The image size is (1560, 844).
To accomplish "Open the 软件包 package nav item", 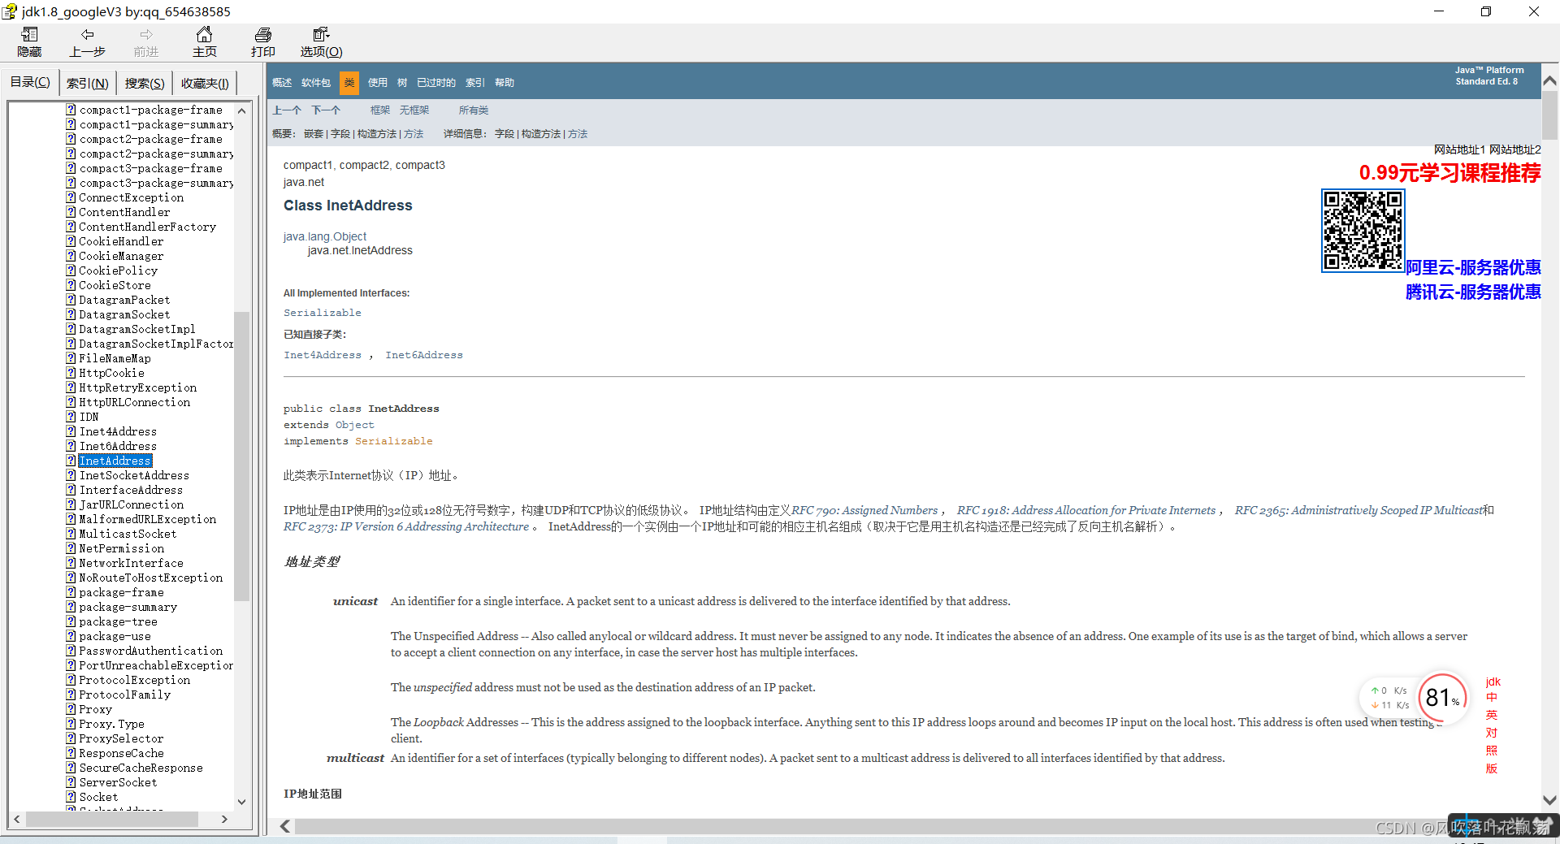I will coord(316,83).
